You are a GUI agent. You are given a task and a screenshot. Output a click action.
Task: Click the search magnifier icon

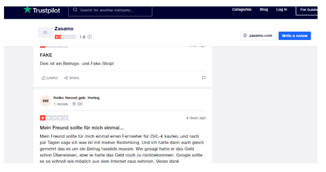click(x=75, y=10)
